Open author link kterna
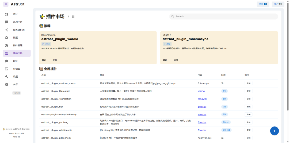 click(201, 91)
